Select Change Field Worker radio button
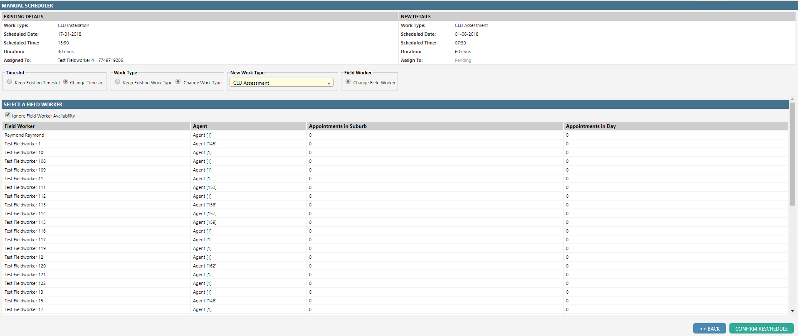 348,82
